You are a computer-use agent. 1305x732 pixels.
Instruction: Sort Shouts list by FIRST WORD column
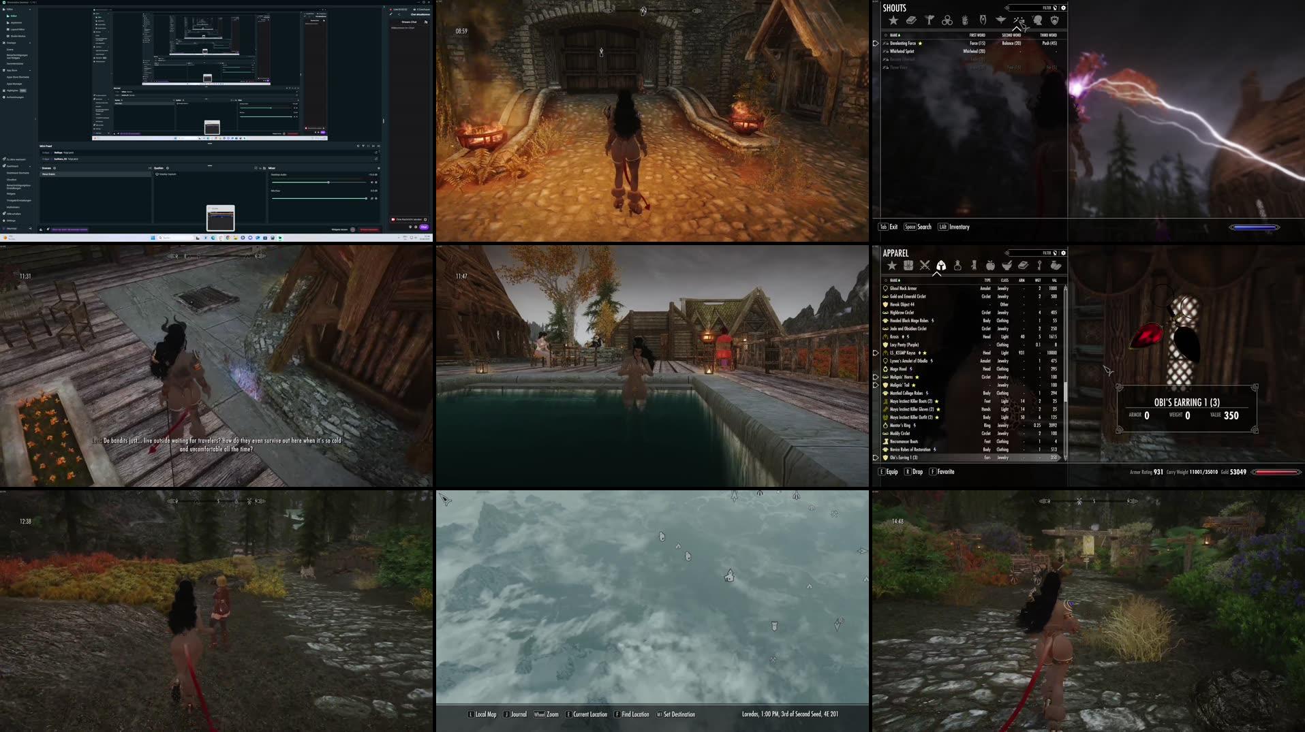point(977,35)
